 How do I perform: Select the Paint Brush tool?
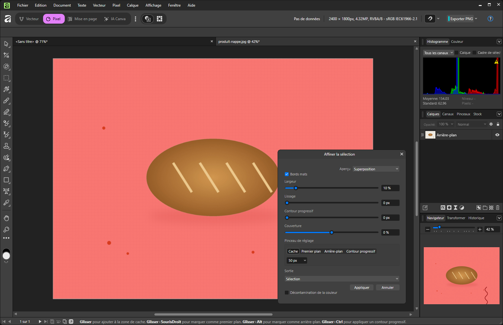(x=6, y=101)
